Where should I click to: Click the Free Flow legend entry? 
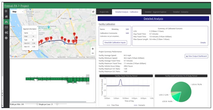click(x=113, y=105)
